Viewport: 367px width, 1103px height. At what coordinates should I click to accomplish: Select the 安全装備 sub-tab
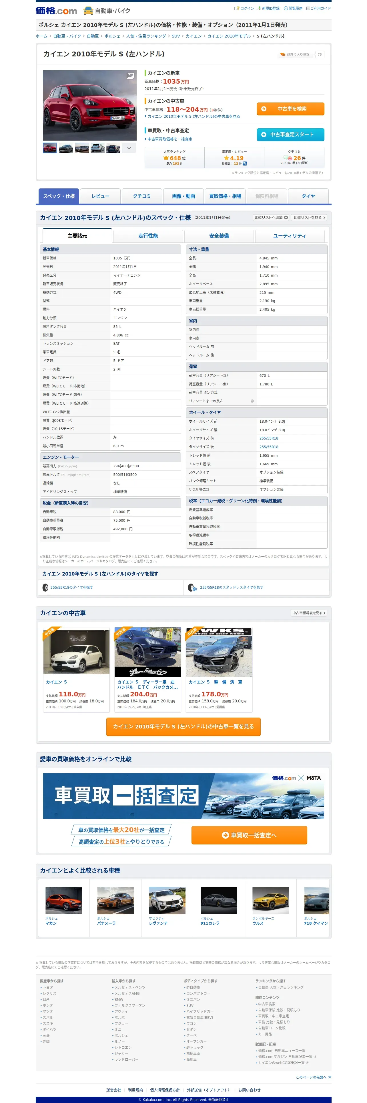[219, 236]
